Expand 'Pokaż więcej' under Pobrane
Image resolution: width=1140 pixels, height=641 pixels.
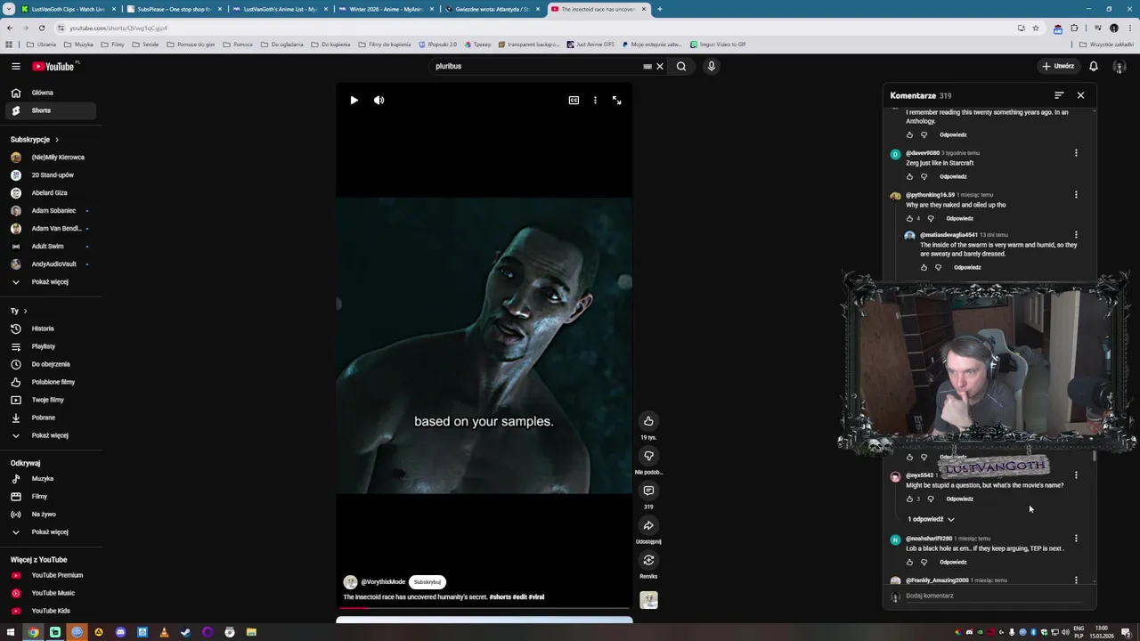(50, 435)
